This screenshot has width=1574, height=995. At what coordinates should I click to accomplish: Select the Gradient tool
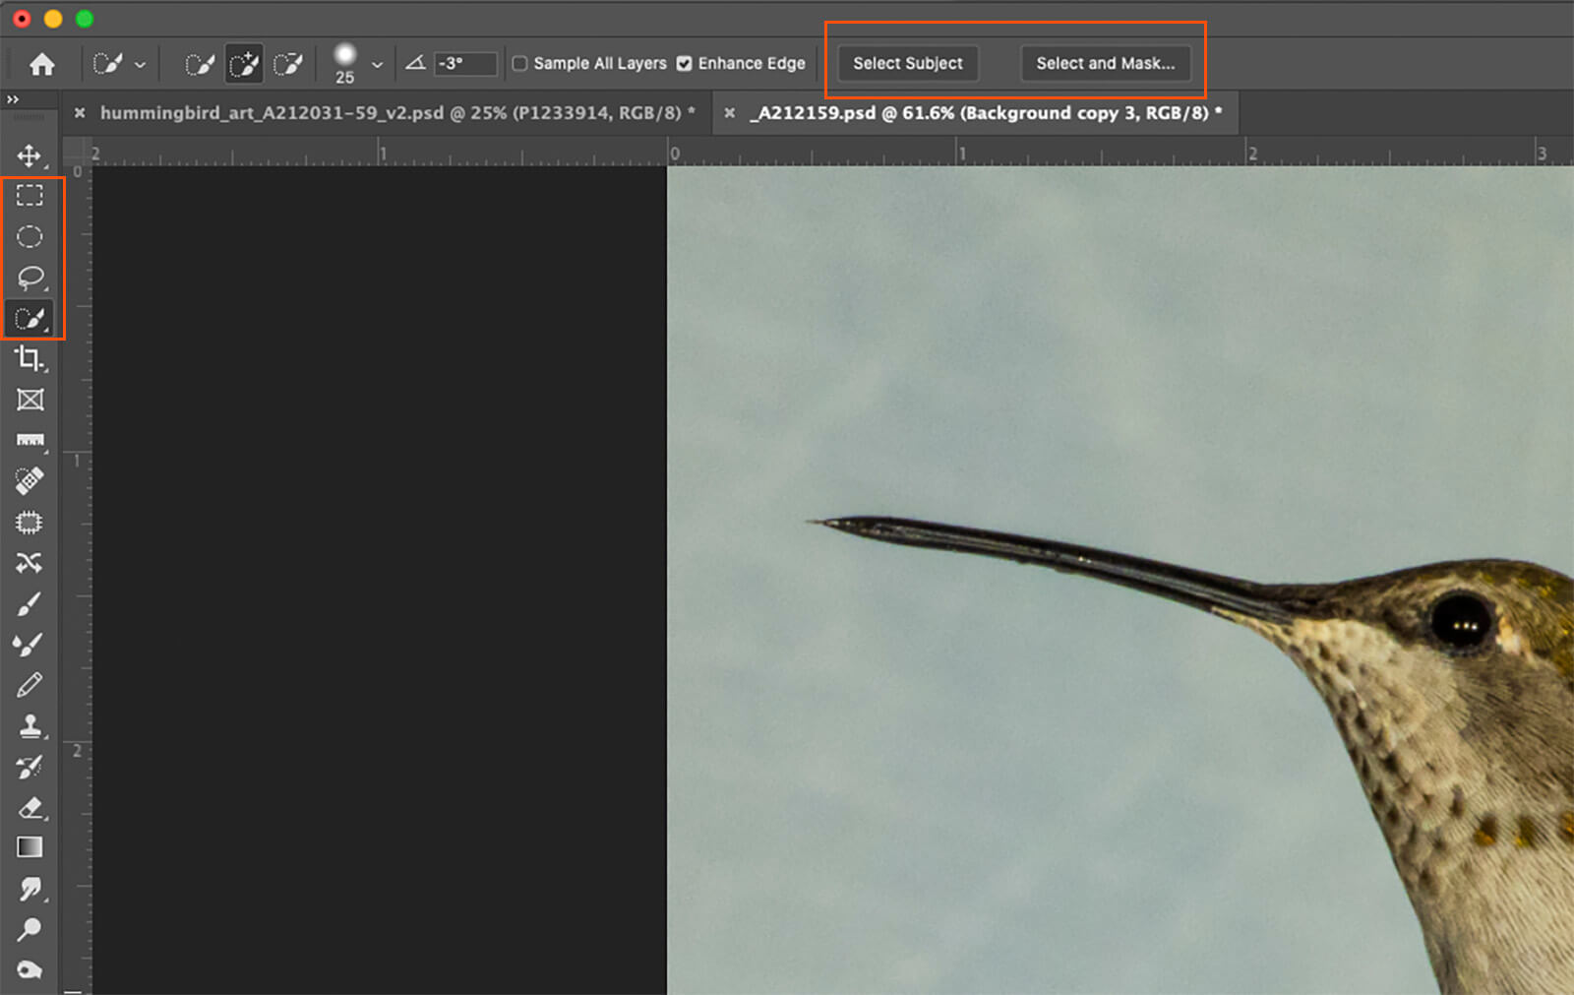click(30, 847)
